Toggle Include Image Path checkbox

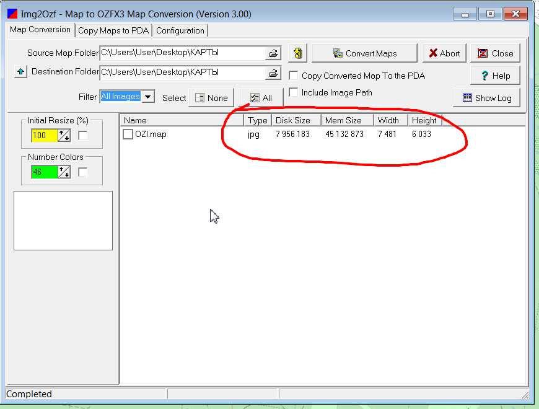point(294,92)
